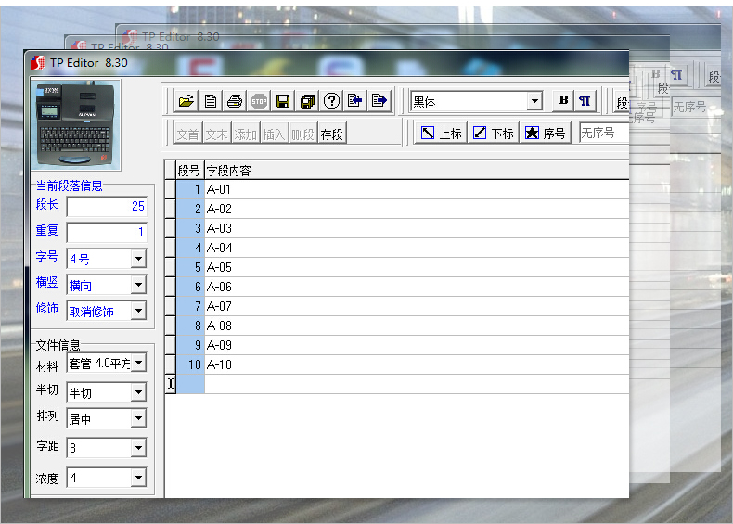Click the new document icon
This screenshot has height=524, width=733.
[211, 101]
